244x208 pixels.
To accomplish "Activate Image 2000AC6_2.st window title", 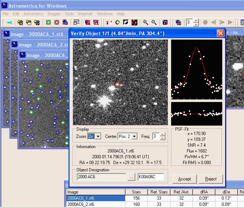I will tap(44, 45).
